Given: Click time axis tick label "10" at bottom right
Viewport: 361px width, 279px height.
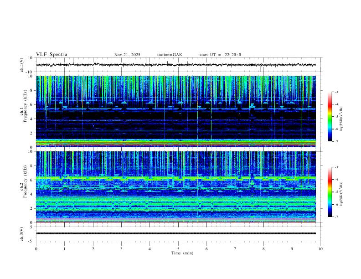Looking at the screenshot, I should click(x=320, y=249).
